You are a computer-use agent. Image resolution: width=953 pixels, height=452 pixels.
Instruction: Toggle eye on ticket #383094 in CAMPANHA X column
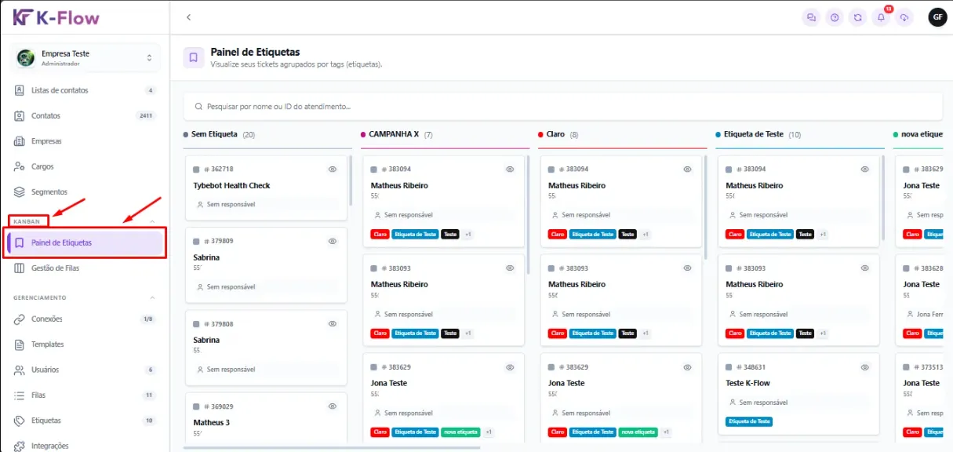(x=510, y=169)
